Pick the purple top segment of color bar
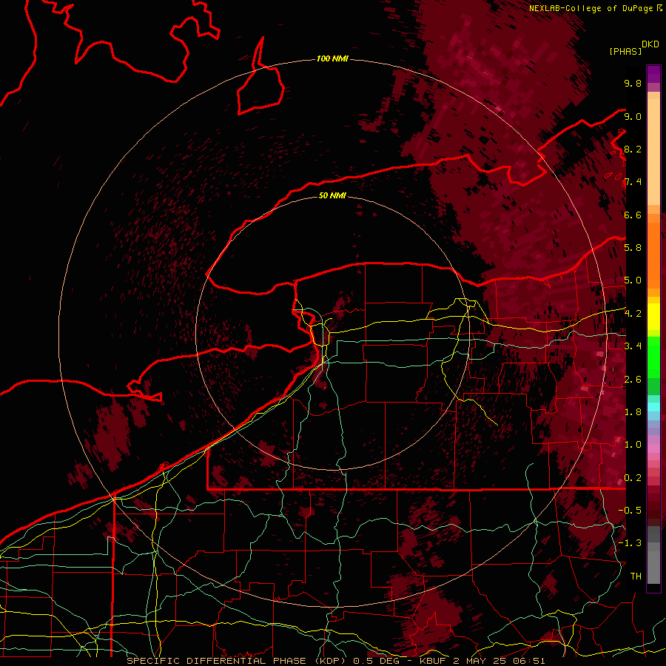Viewport: 666px width, 666px height. coord(653,74)
